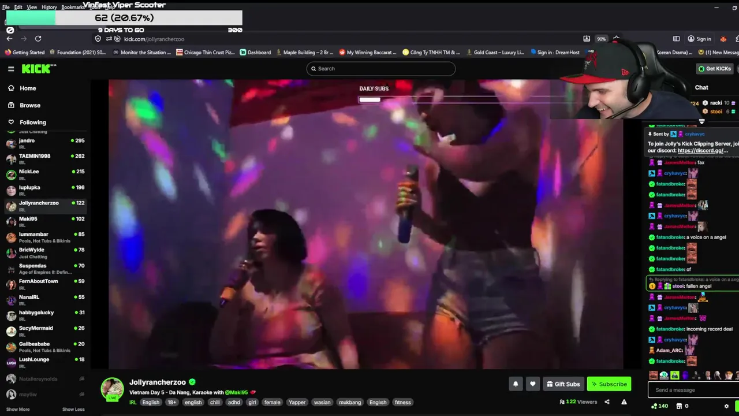
Task: Open Maki95 channel in Following list
Action: click(x=45, y=221)
